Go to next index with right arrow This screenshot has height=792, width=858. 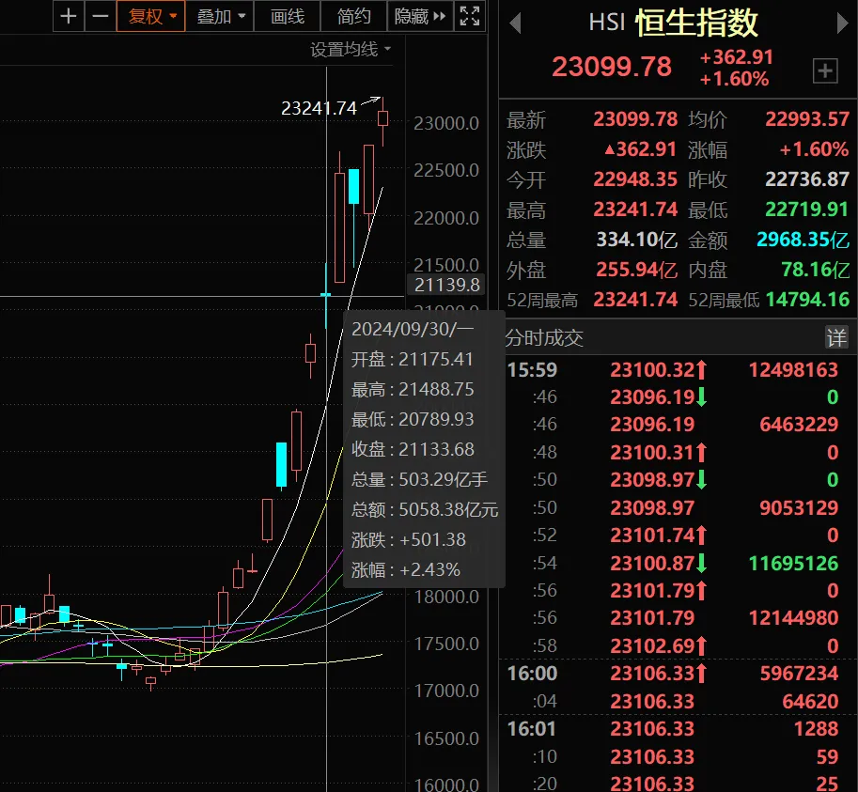click(842, 23)
